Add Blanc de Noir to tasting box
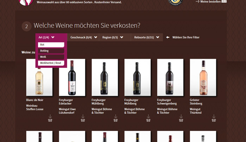 (x=50, y=118)
